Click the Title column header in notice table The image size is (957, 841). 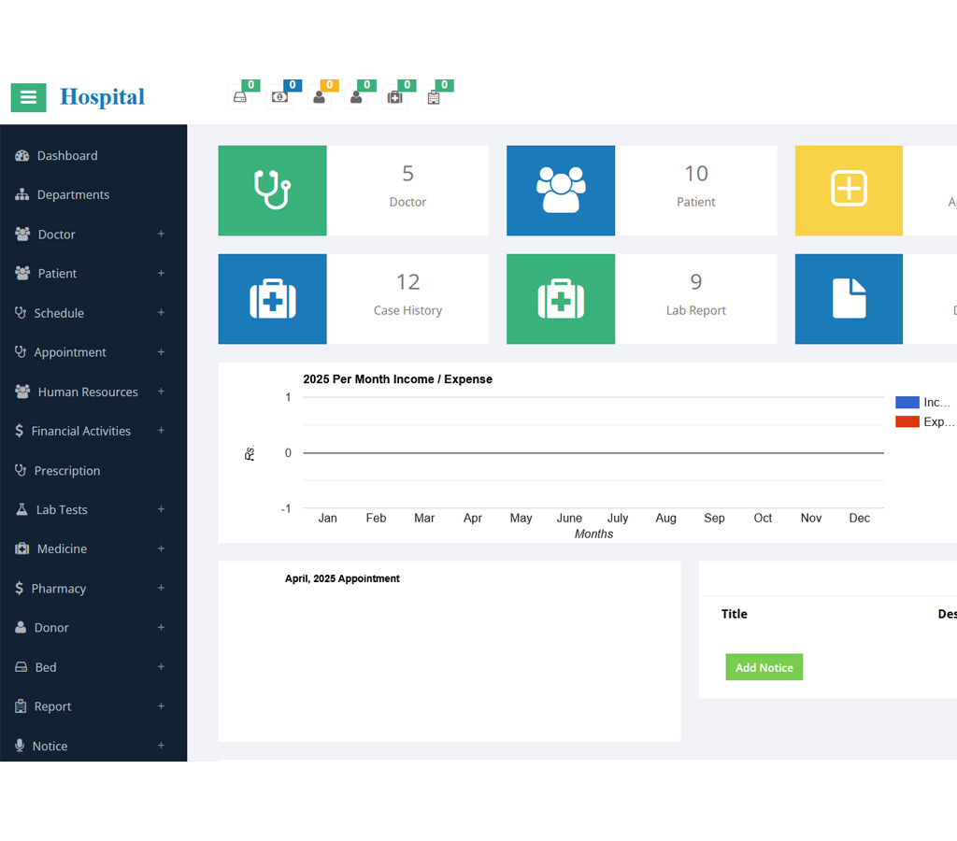(x=735, y=614)
